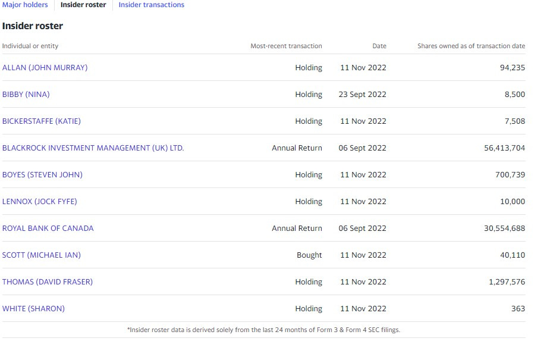Click Annual Return in Royal Bank of Canada row
The width and height of the screenshot is (547, 341).
[297, 229]
